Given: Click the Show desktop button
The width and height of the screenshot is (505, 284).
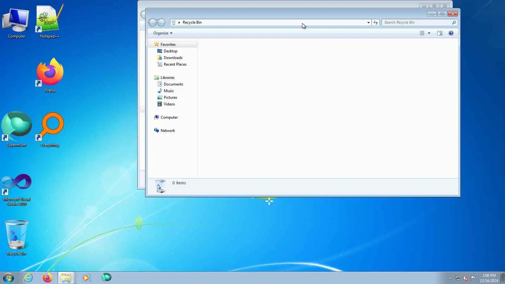Looking at the screenshot, I should click(503, 278).
